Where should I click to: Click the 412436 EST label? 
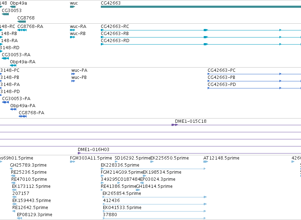tap(111, 201)
